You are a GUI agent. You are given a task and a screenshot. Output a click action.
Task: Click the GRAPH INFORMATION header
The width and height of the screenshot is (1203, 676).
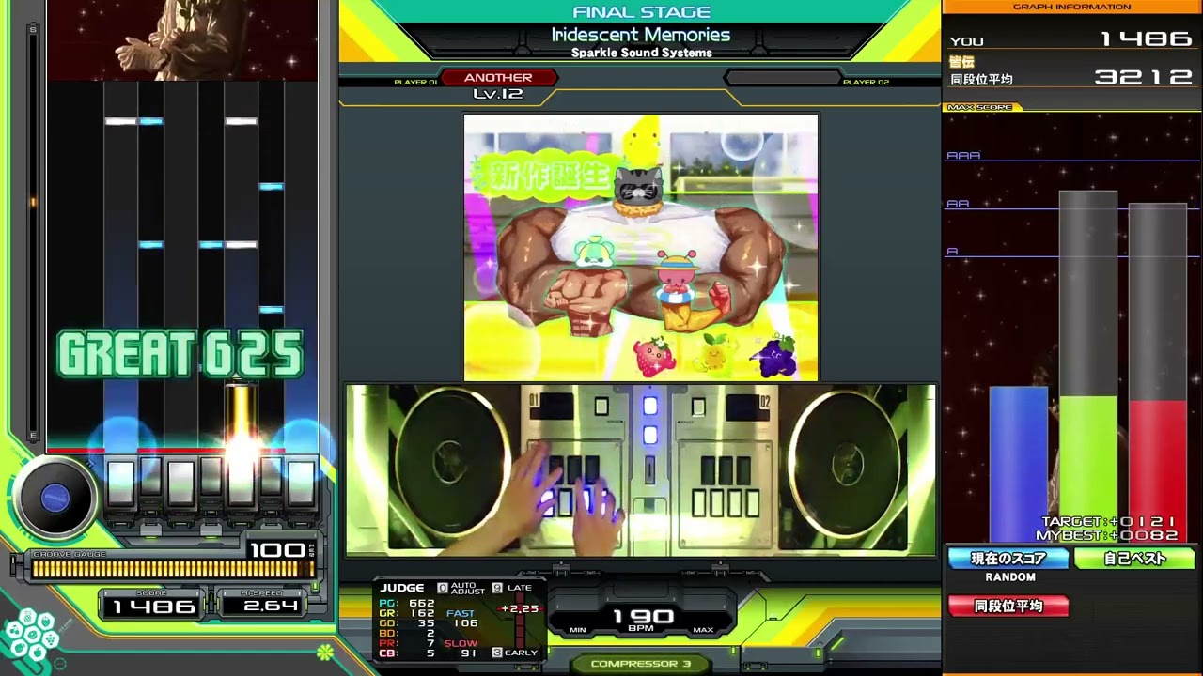coord(1071,7)
